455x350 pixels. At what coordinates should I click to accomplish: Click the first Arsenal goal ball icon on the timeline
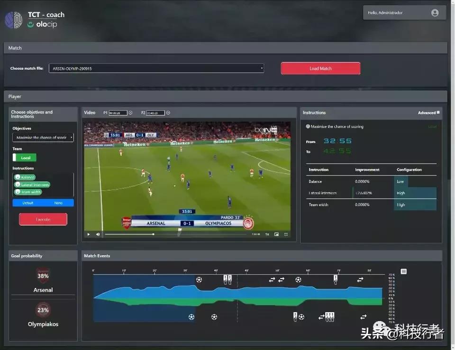[199, 280]
